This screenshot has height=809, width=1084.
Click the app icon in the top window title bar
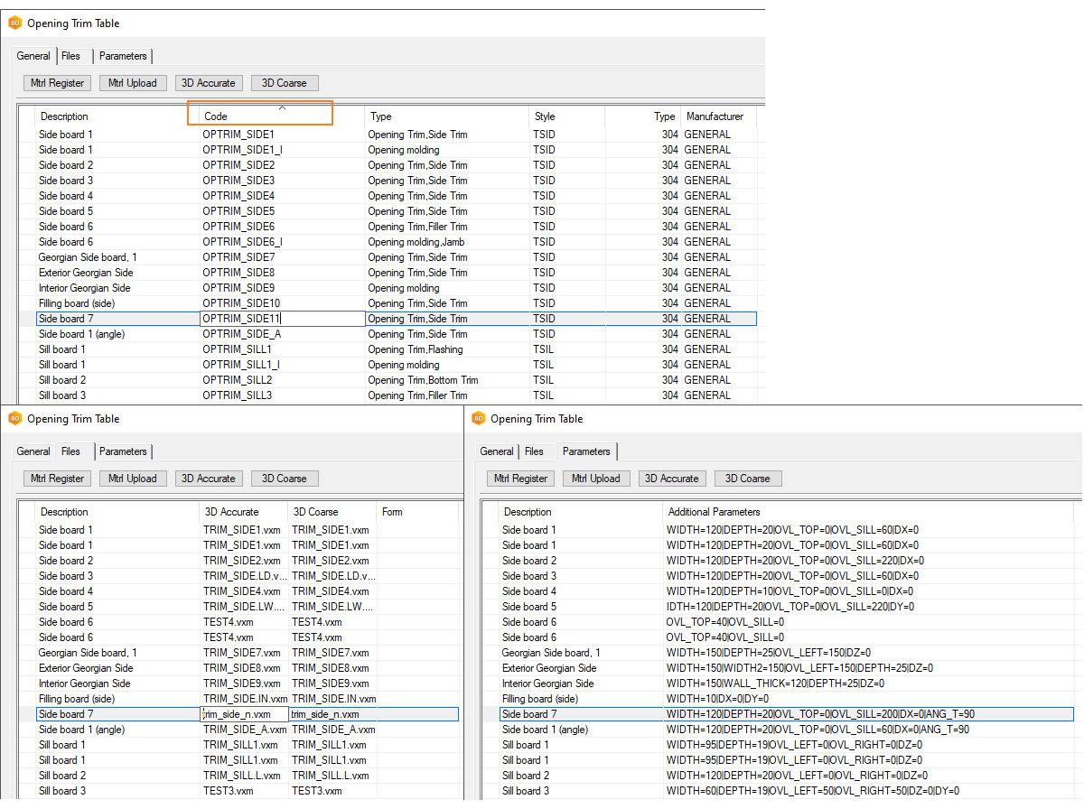coord(14,23)
